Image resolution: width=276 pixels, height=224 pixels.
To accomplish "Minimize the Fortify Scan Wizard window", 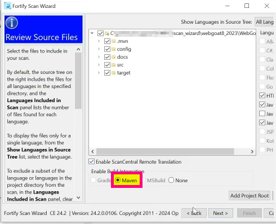I will click(228, 6).
